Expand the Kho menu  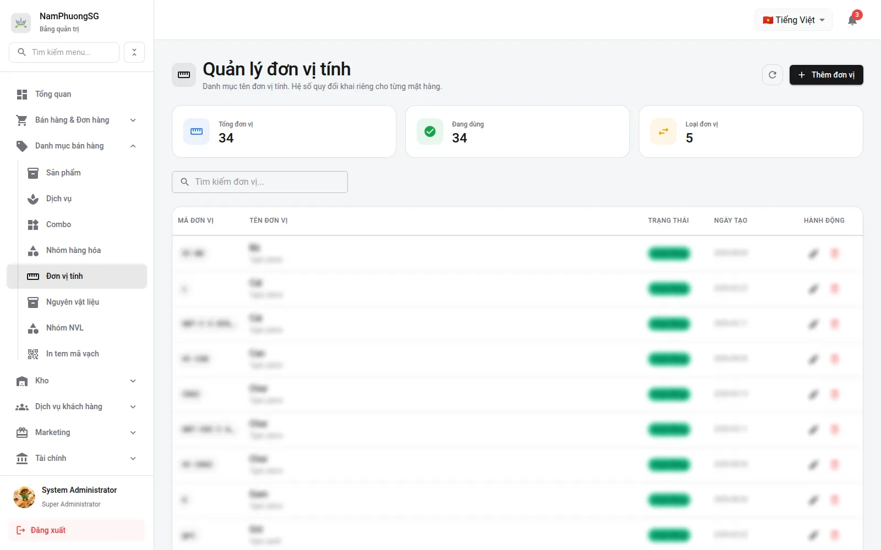pos(77,381)
